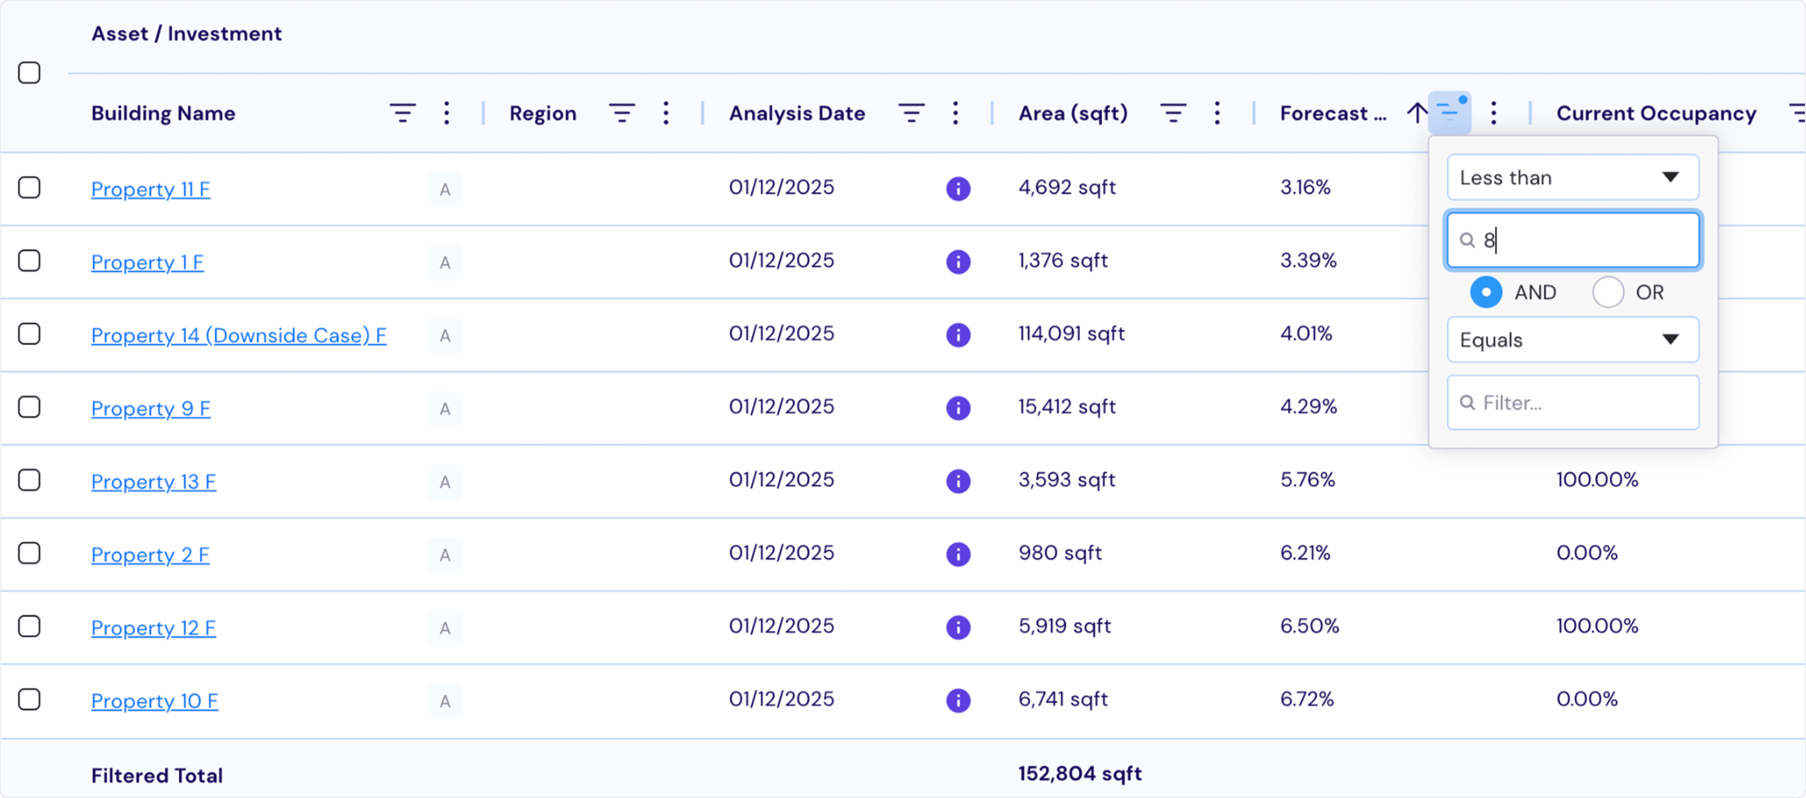Open the Property 14 (Downside Case) F link

tap(239, 335)
